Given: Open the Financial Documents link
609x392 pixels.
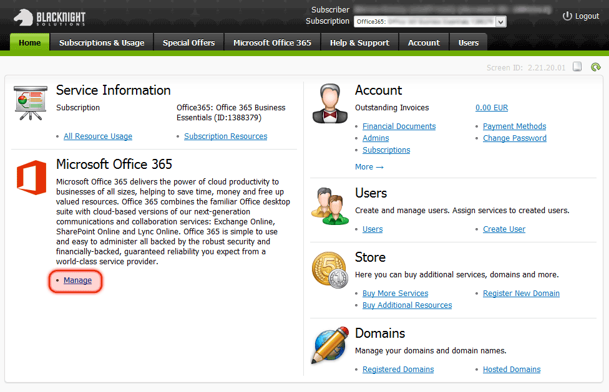Looking at the screenshot, I should 399,127.
